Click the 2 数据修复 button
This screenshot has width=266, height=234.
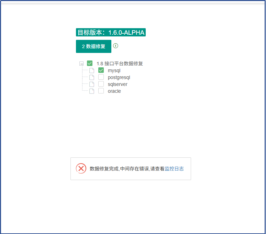pyautogui.click(x=93, y=46)
